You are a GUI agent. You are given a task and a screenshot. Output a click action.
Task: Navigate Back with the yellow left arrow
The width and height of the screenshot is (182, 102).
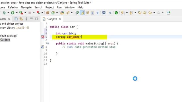click(150, 13)
